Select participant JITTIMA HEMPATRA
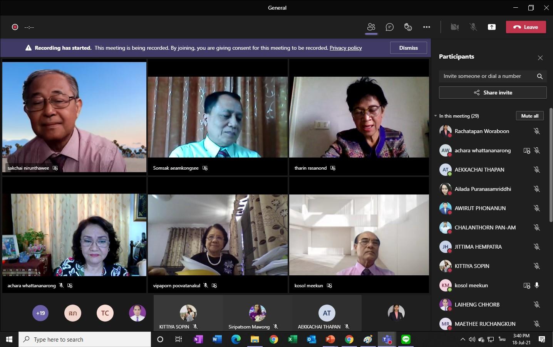553x347 pixels. [491, 247]
